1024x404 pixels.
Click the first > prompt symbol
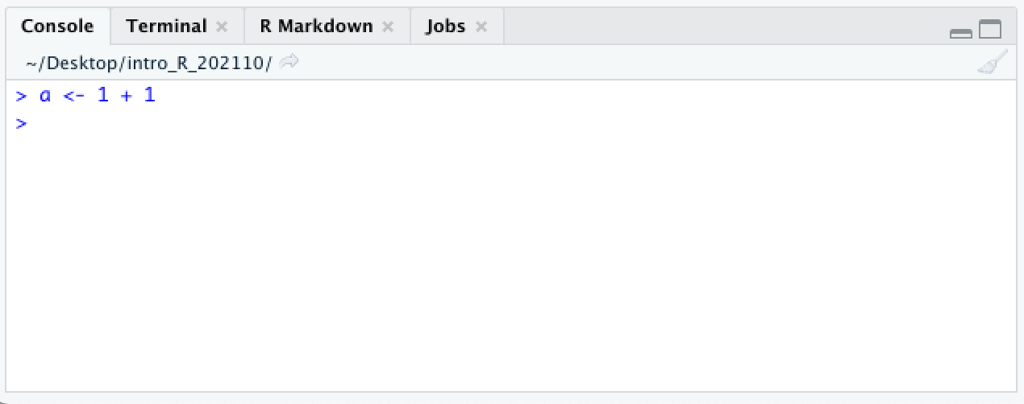point(22,96)
